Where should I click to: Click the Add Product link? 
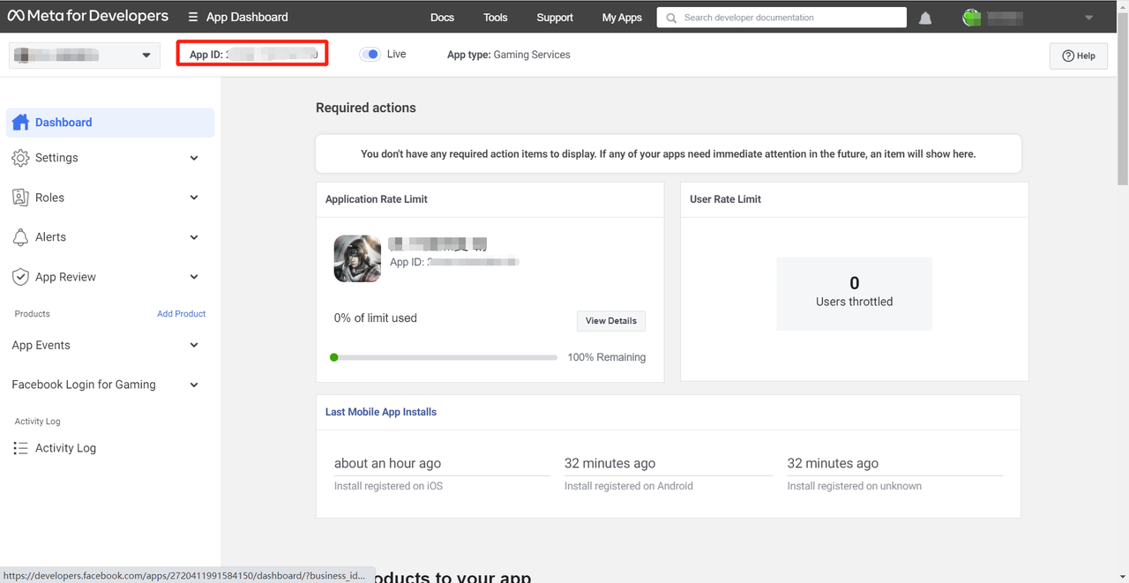(x=181, y=314)
